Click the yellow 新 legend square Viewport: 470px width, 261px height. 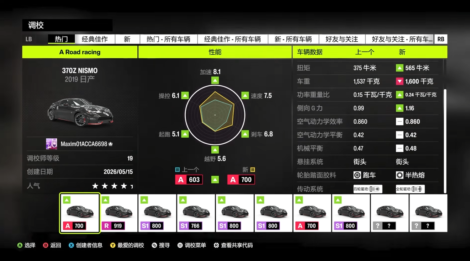253,170
